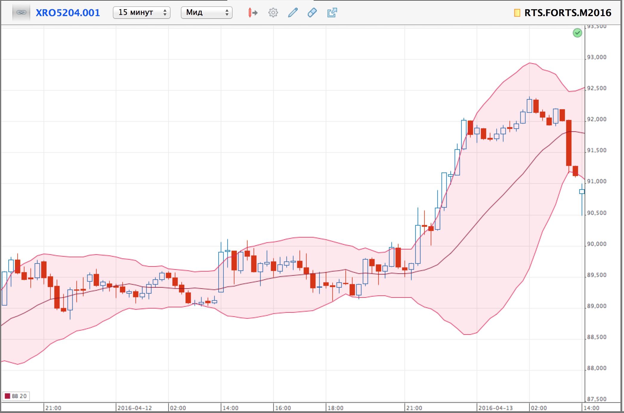Click the 92,000 price axis label
This screenshot has height=413, width=624.
[x=597, y=119]
